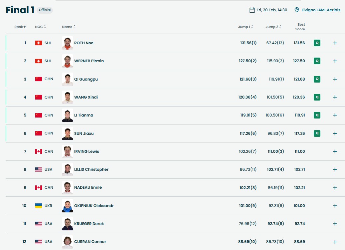This screenshot has width=345, height=250.
Task: Click Canada flag in IRVING Lewis row
Action: pos(39,151)
